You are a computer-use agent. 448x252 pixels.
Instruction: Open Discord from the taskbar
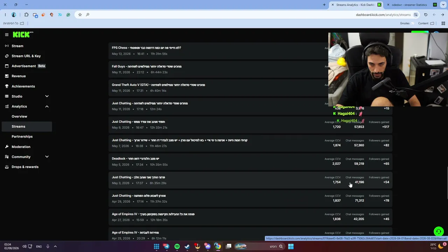point(208,246)
